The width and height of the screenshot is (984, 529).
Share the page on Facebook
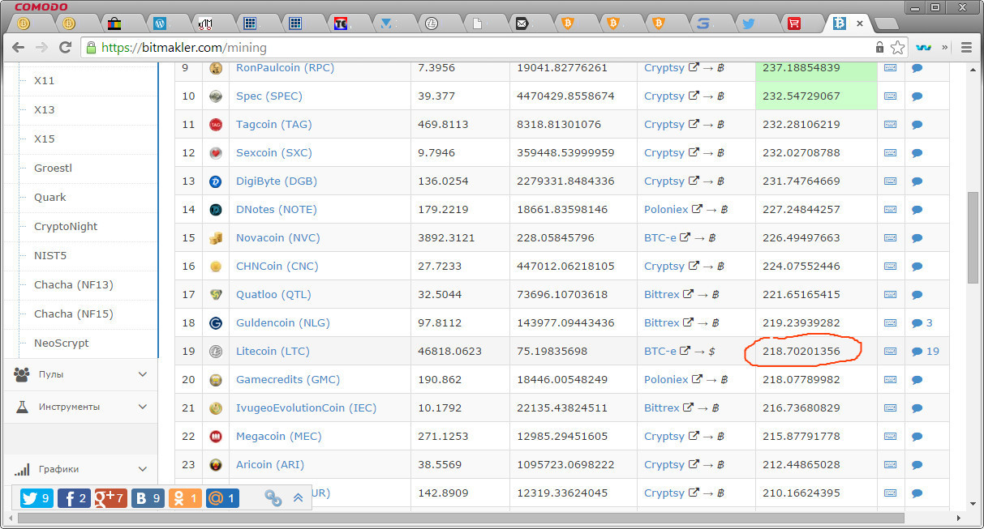point(74,498)
